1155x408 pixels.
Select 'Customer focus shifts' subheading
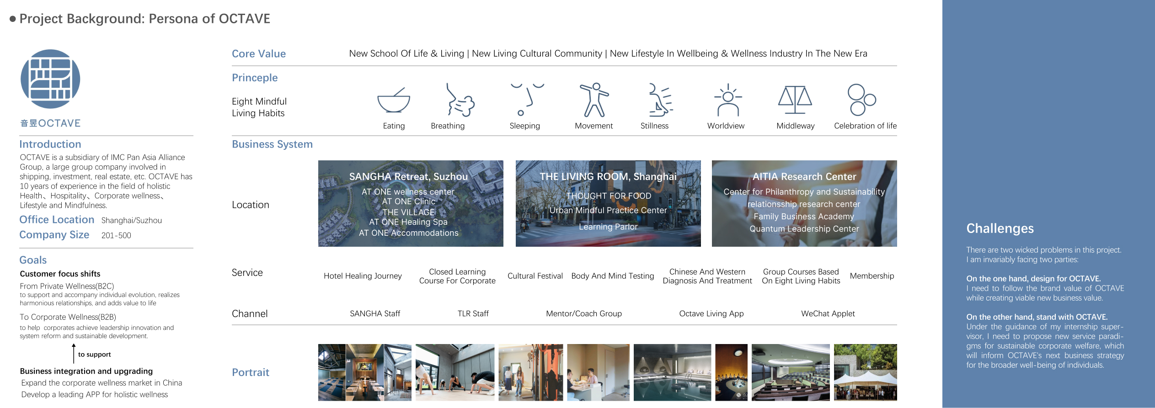pyautogui.click(x=60, y=274)
